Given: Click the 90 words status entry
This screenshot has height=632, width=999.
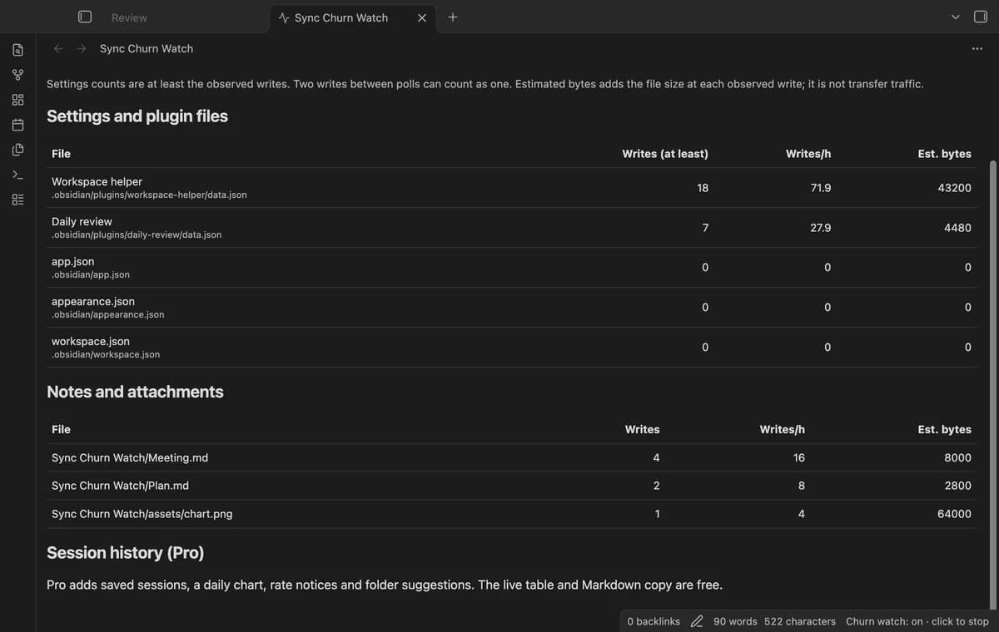Looking at the screenshot, I should [735, 621].
